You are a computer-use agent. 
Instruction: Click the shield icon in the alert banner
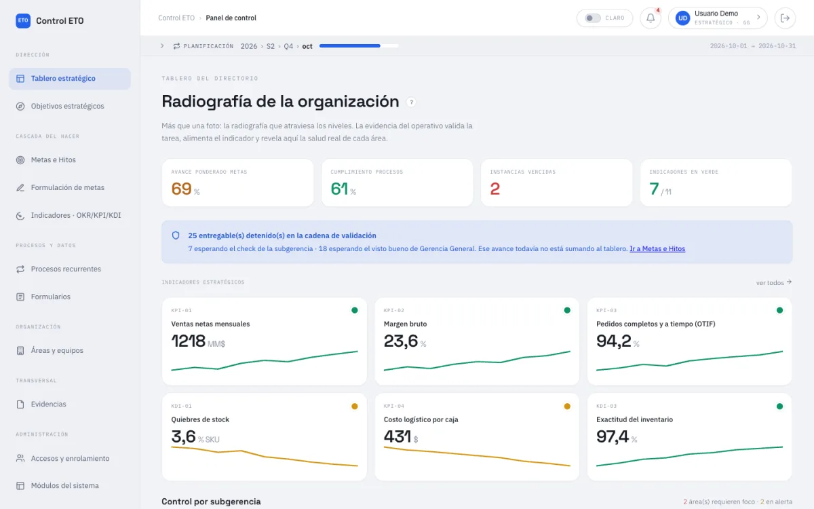(176, 235)
